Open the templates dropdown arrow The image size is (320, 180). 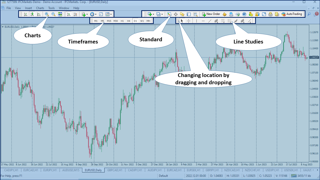[x=111, y=14]
